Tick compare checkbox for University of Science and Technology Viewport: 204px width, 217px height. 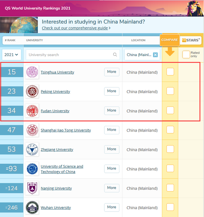click(x=170, y=168)
